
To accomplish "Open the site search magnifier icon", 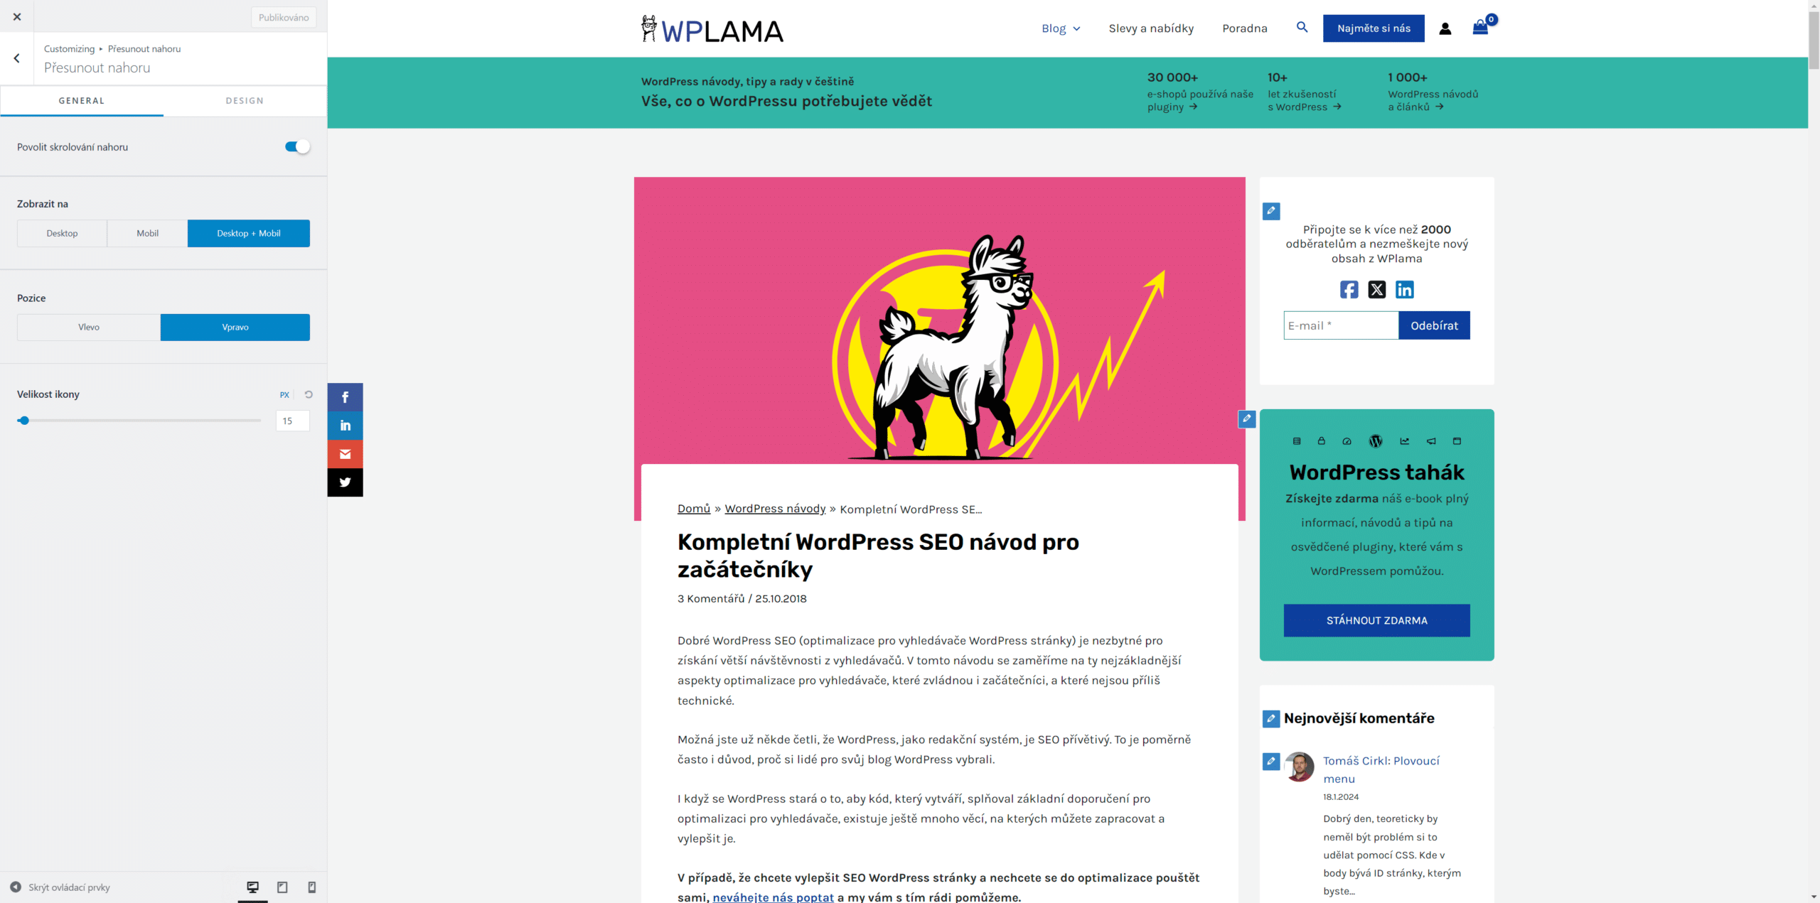I will coord(1302,27).
